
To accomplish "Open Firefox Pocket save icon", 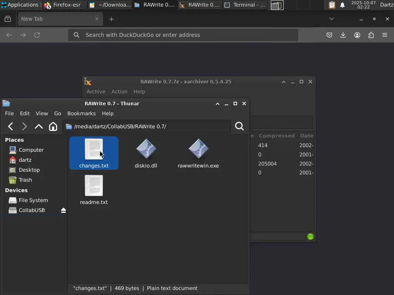I will pyautogui.click(x=329, y=35).
